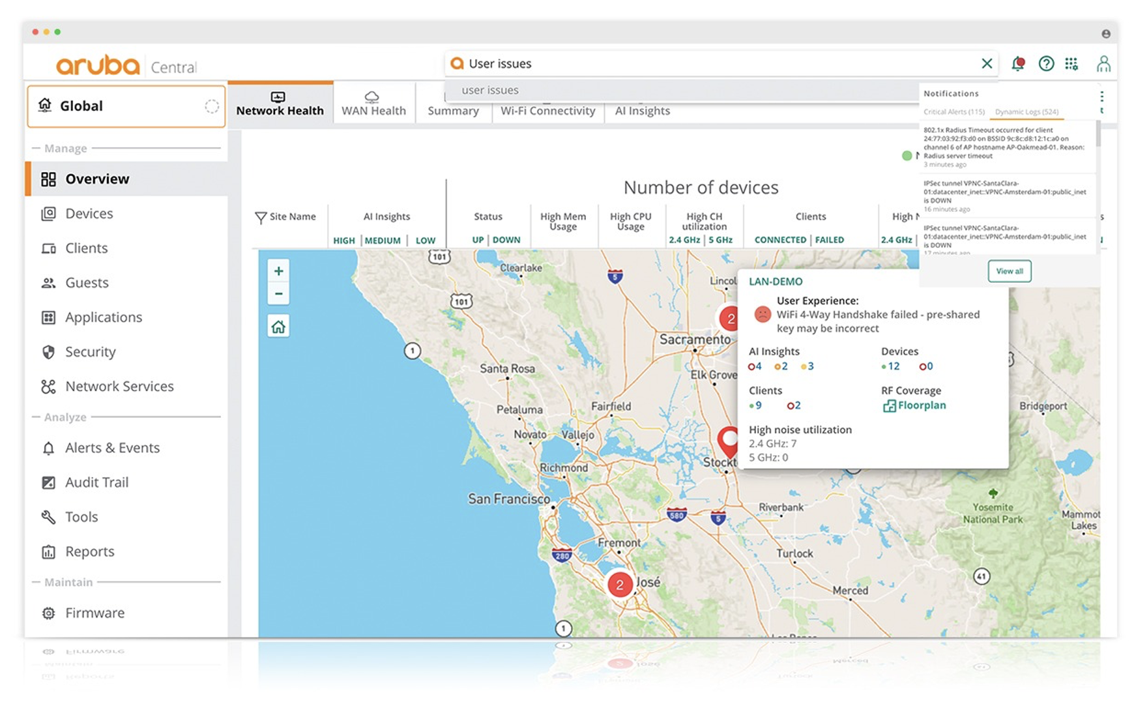
Task: Sort by HIGH AI Insights column
Action: click(344, 241)
